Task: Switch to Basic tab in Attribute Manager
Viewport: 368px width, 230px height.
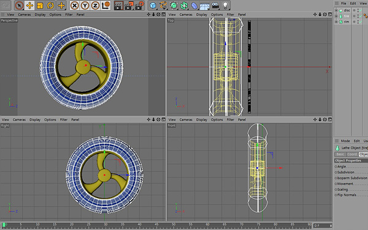Action: 340,154
